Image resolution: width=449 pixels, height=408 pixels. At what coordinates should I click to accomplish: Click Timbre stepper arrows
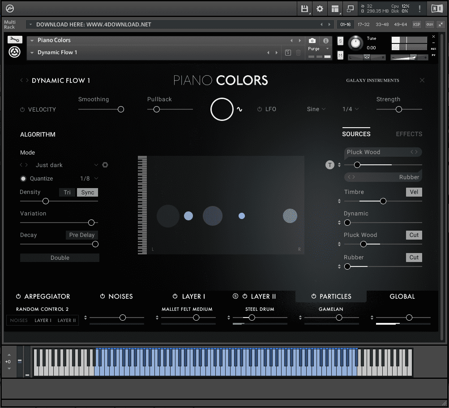339,201
